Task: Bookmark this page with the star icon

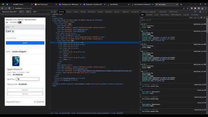Action: [187, 8]
